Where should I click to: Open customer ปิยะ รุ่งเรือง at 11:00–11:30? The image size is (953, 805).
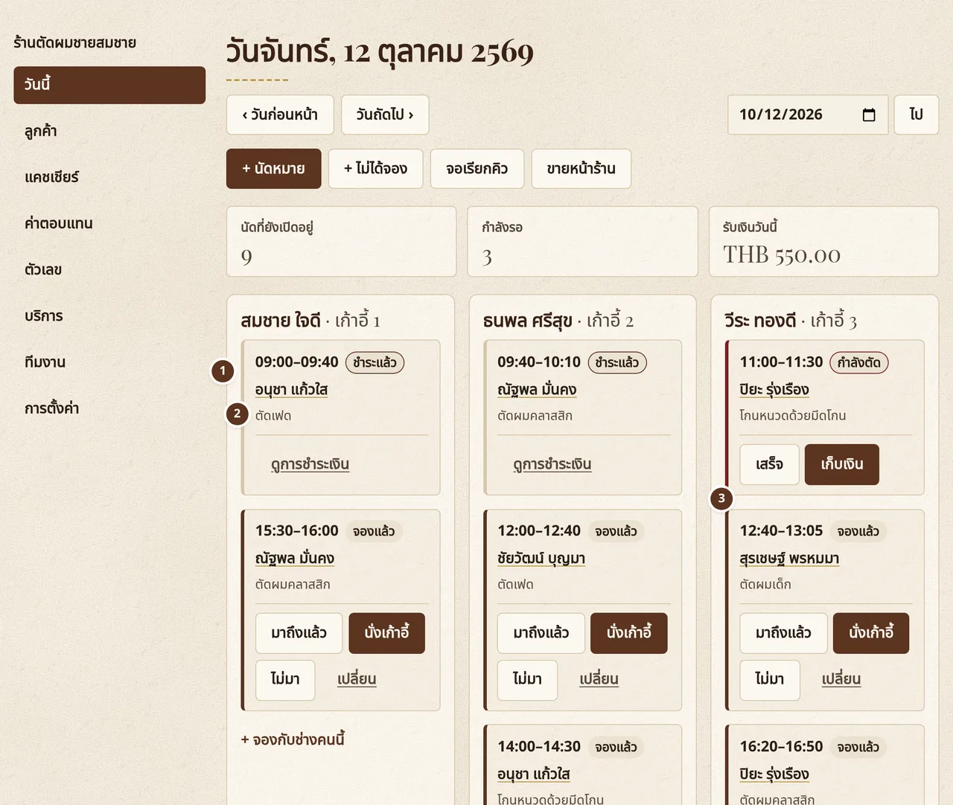click(x=774, y=390)
